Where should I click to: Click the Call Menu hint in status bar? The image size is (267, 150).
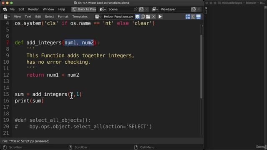click(x=147, y=147)
